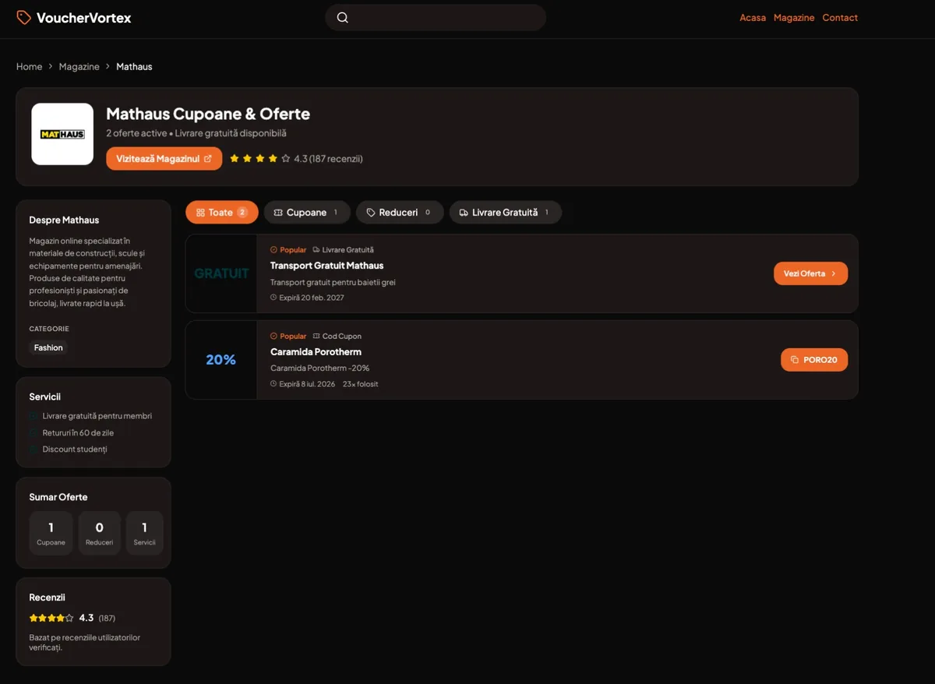The width and height of the screenshot is (935, 684).
Task: Click the tag icon in the Reduceri tab
Action: tap(371, 213)
